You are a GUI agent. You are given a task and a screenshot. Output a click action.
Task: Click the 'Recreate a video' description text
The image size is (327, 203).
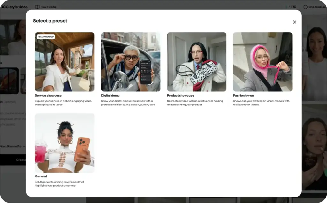click(195, 103)
